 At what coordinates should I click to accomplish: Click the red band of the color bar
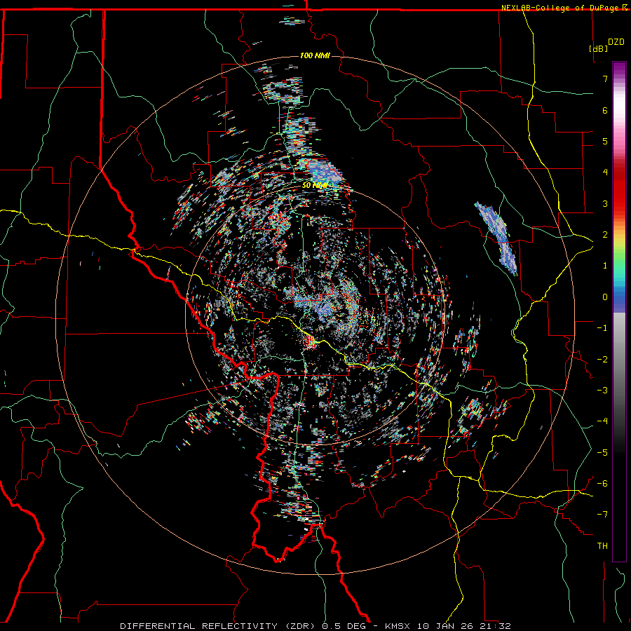point(619,189)
